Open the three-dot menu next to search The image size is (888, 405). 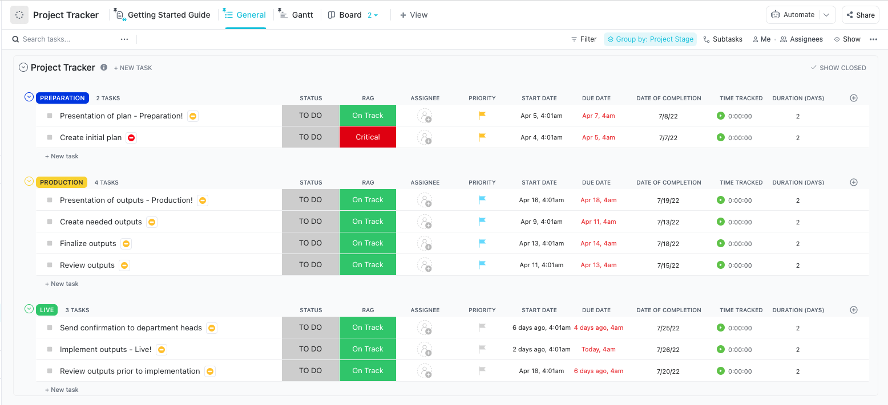pos(124,39)
